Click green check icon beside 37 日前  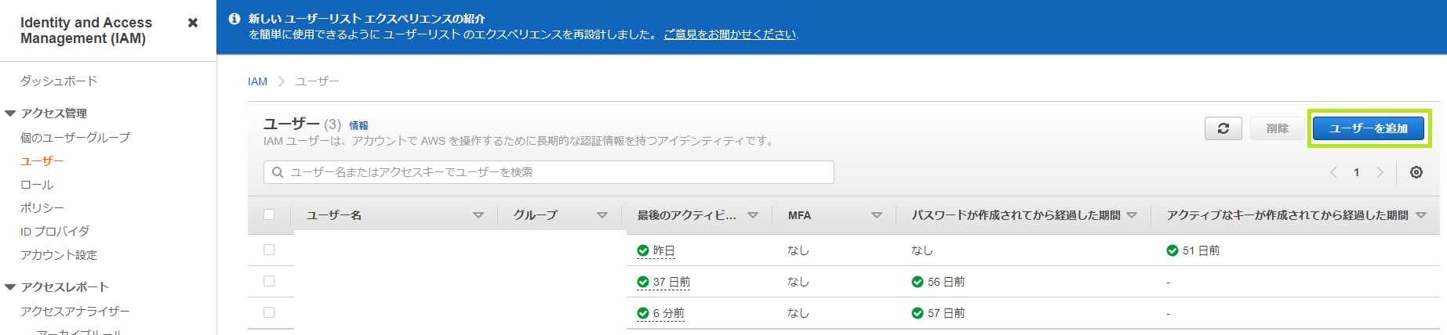click(x=643, y=282)
